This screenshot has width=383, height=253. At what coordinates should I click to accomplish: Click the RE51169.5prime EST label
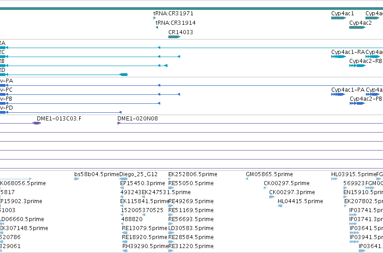pos(191,210)
